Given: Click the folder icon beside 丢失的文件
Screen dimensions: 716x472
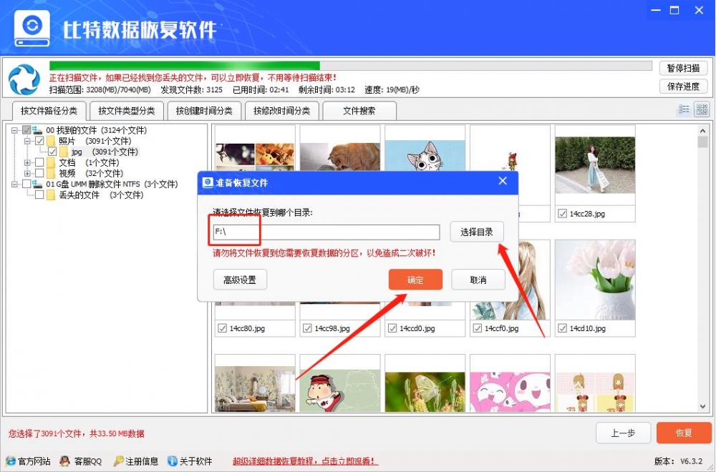Looking at the screenshot, I should (51, 195).
